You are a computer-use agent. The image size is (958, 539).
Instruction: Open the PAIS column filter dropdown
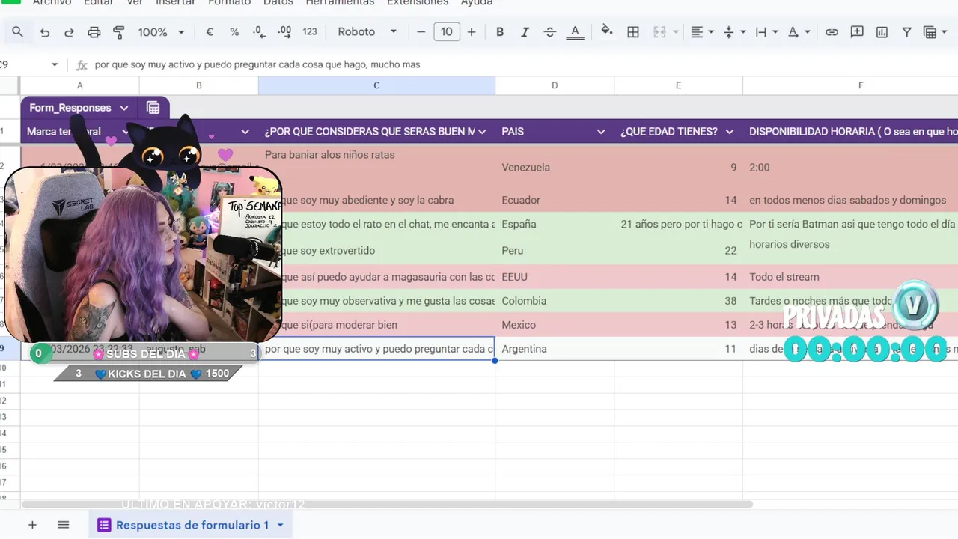point(600,132)
